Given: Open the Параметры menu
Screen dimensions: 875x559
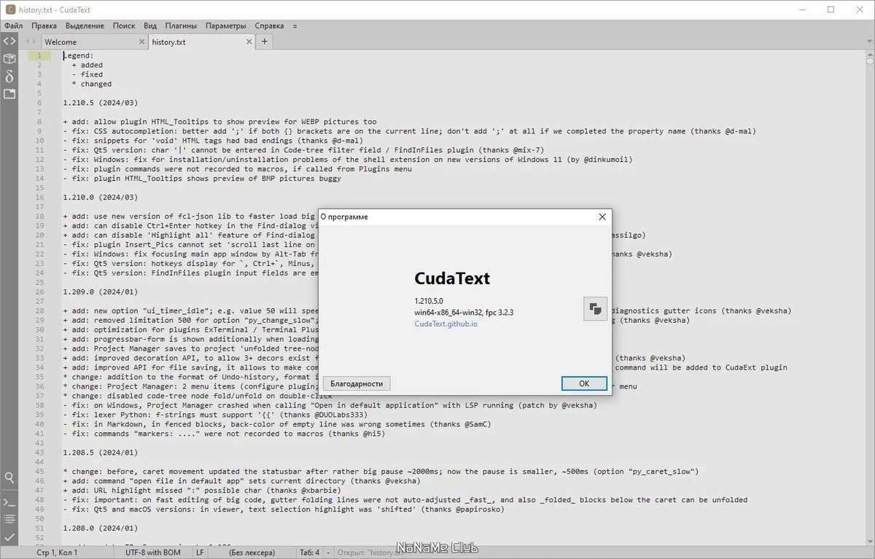Looking at the screenshot, I should pos(226,26).
